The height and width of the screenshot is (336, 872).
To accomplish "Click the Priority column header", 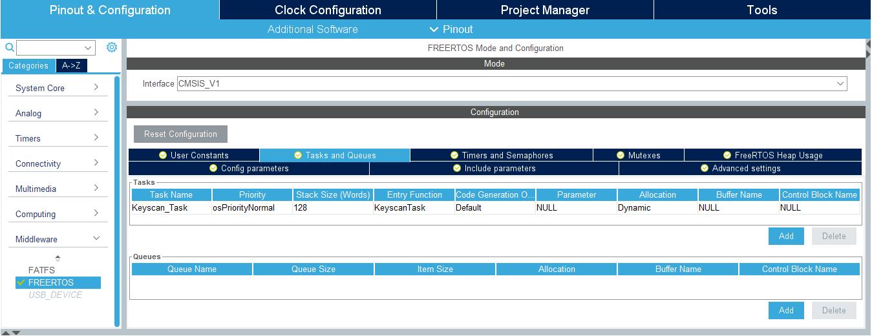I will [x=252, y=194].
